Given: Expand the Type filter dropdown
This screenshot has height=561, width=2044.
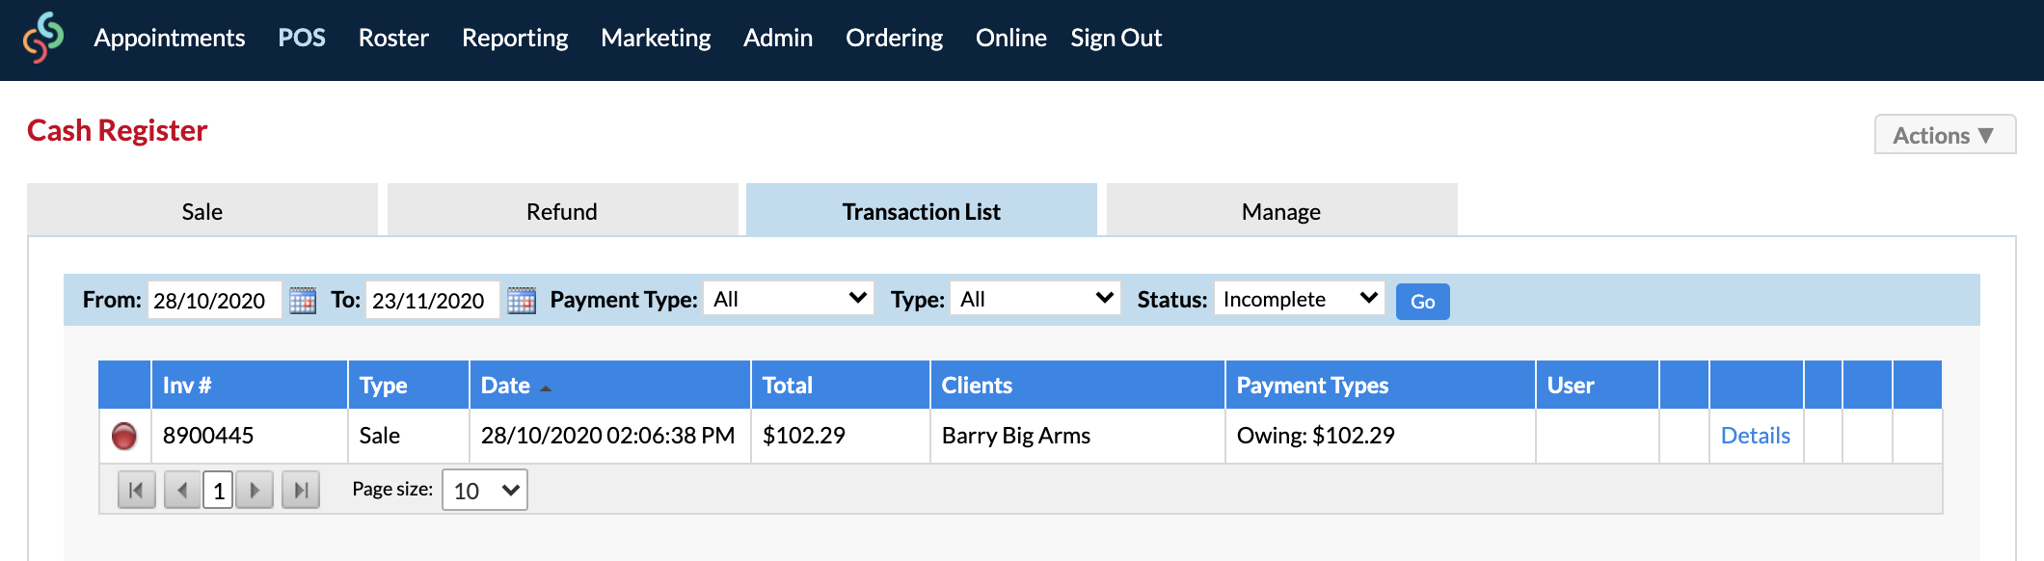Looking at the screenshot, I should click(x=1035, y=299).
